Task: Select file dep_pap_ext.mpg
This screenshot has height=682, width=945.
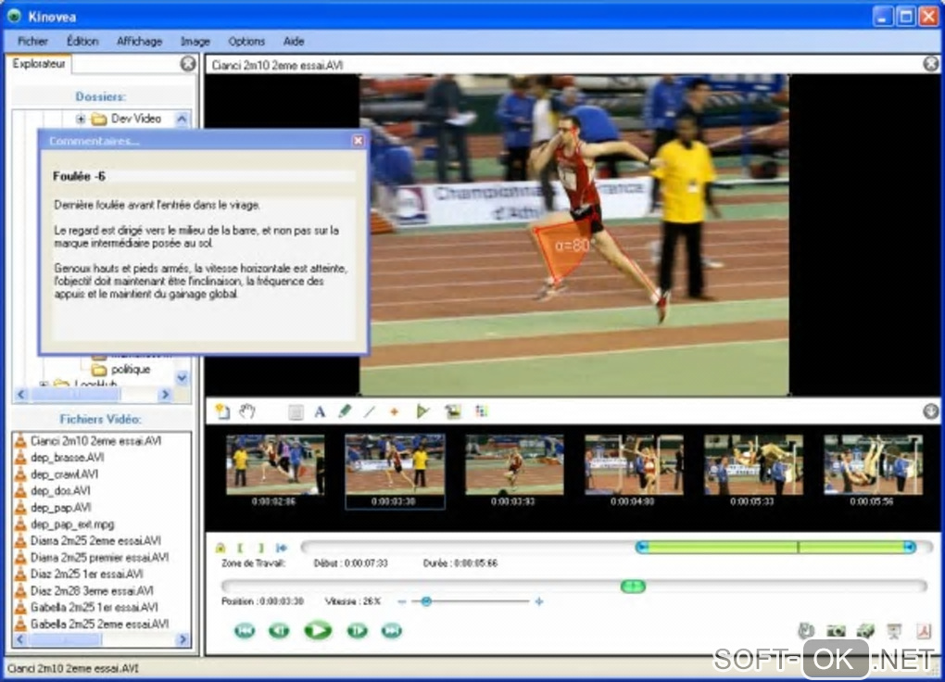Action: [x=71, y=524]
